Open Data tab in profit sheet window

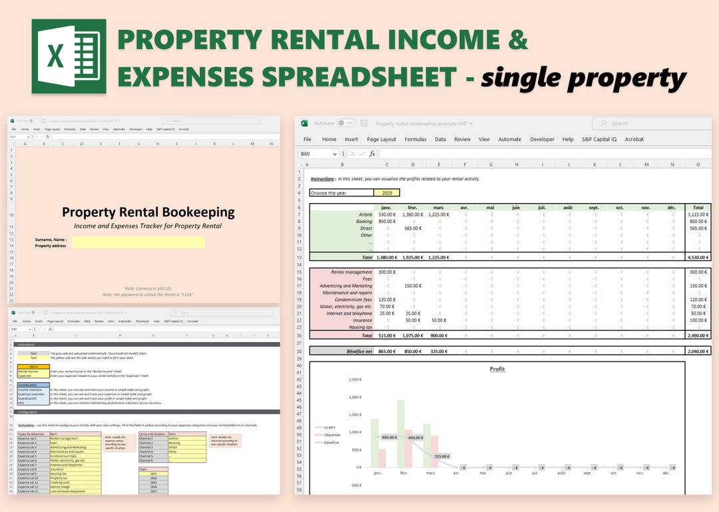(x=440, y=139)
